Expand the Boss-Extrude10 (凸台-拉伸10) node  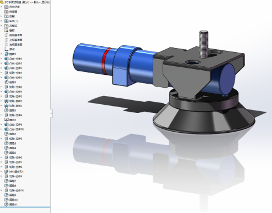2,129
